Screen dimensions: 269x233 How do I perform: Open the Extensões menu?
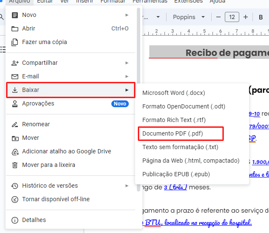pyautogui.click(x=189, y=2)
